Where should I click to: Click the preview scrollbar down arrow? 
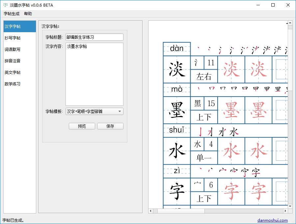pyautogui.click(x=290, y=206)
